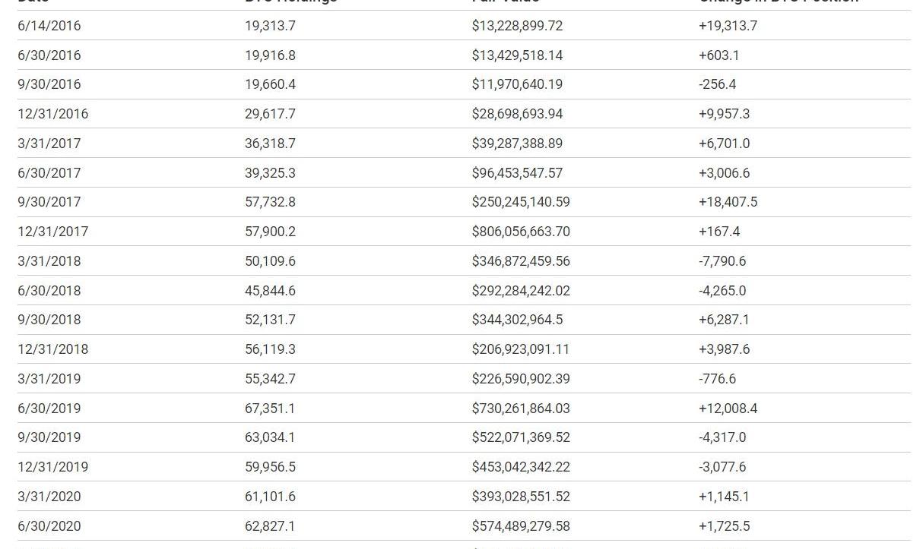923x549 pixels.
Task: Select the $806,056,663.70 fair value
Action: coord(521,232)
